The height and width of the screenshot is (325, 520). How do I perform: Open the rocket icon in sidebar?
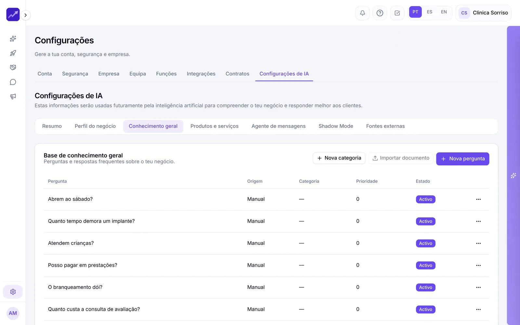coord(13,53)
